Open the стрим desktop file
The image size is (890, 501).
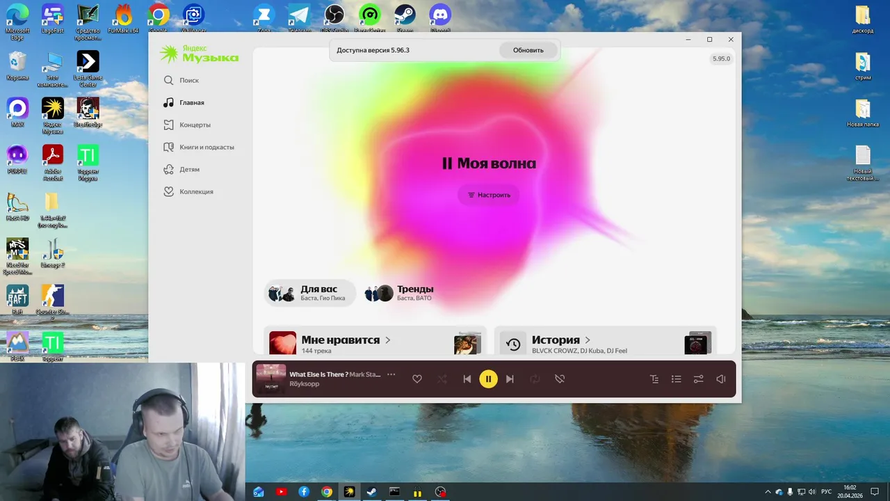863,66
